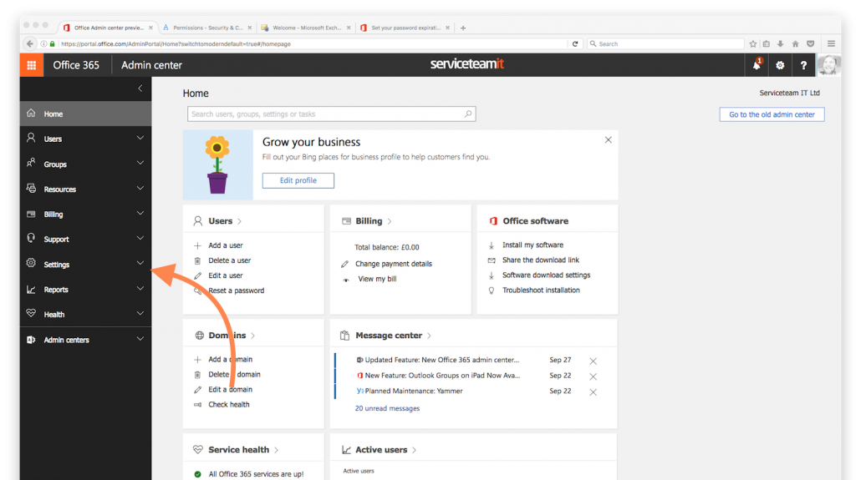The height and width of the screenshot is (480, 861).
Task: Click Install my software
Action: pos(532,245)
